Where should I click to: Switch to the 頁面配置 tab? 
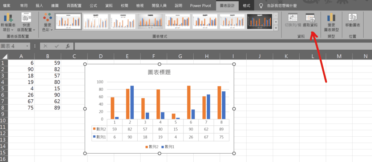[x=73, y=6]
